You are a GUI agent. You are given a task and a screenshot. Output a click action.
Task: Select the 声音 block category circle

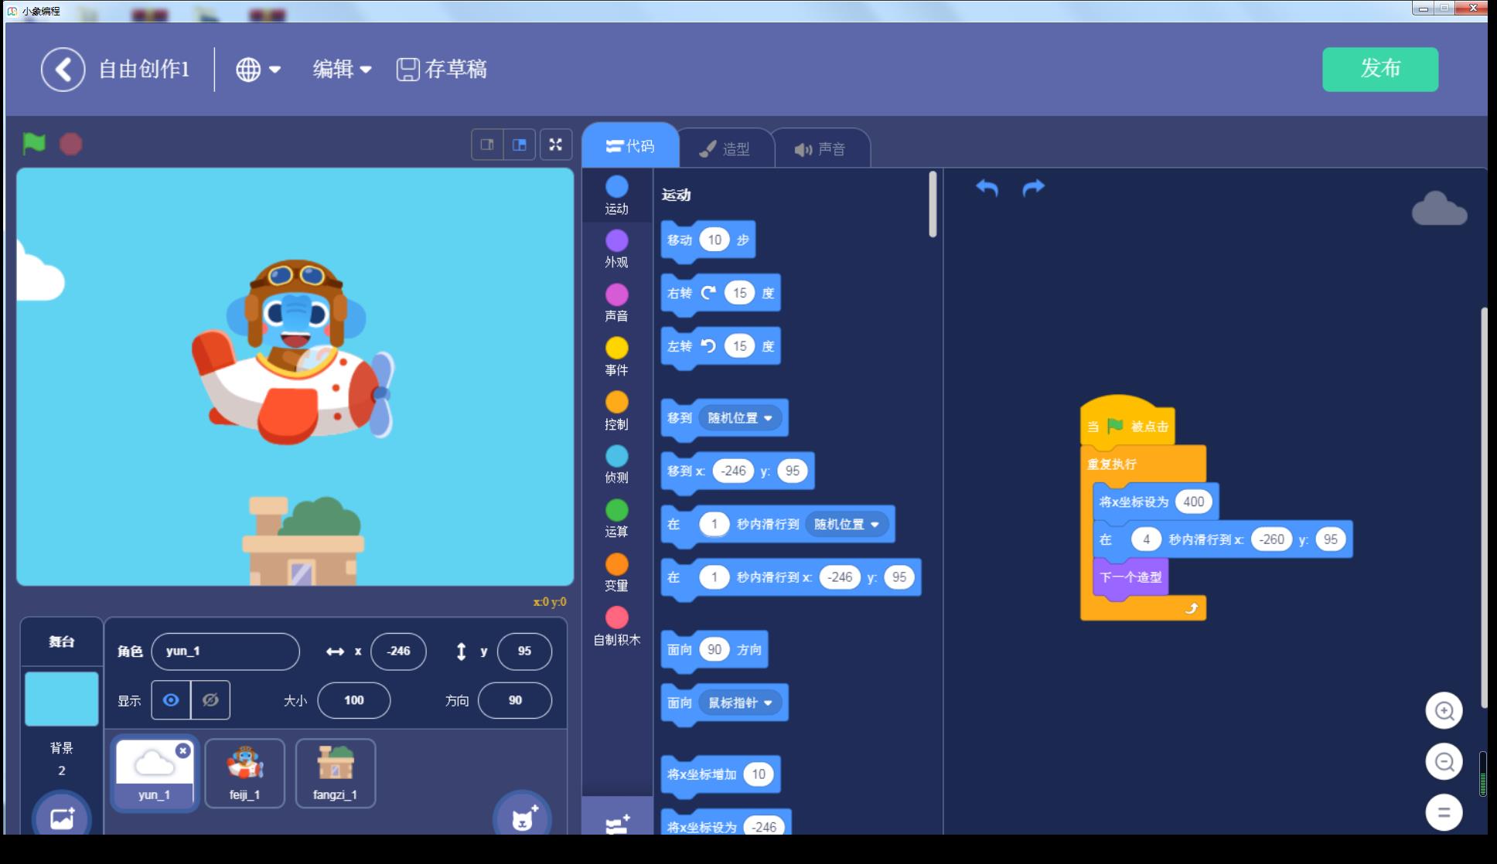[x=616, y=294]
